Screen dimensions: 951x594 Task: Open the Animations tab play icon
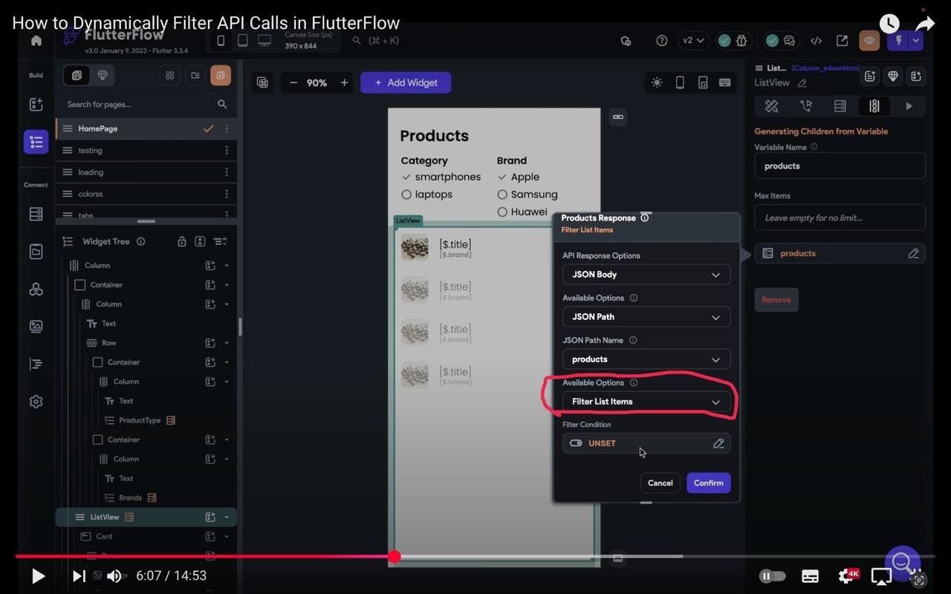tap(909, 106)
